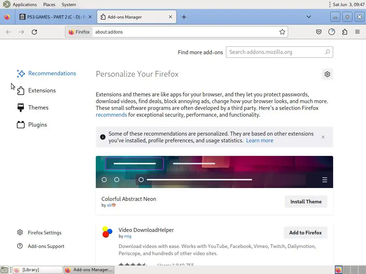Click the Add-ons Manager taskbar entry
The height and width of the screenshot is (274, 366).
(x=89, y=270)
